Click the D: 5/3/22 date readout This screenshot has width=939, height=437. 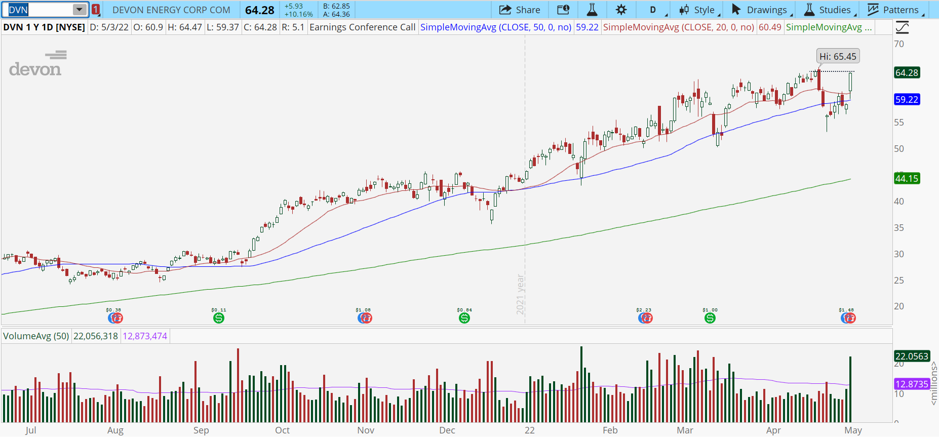click(x=109, y=27)
